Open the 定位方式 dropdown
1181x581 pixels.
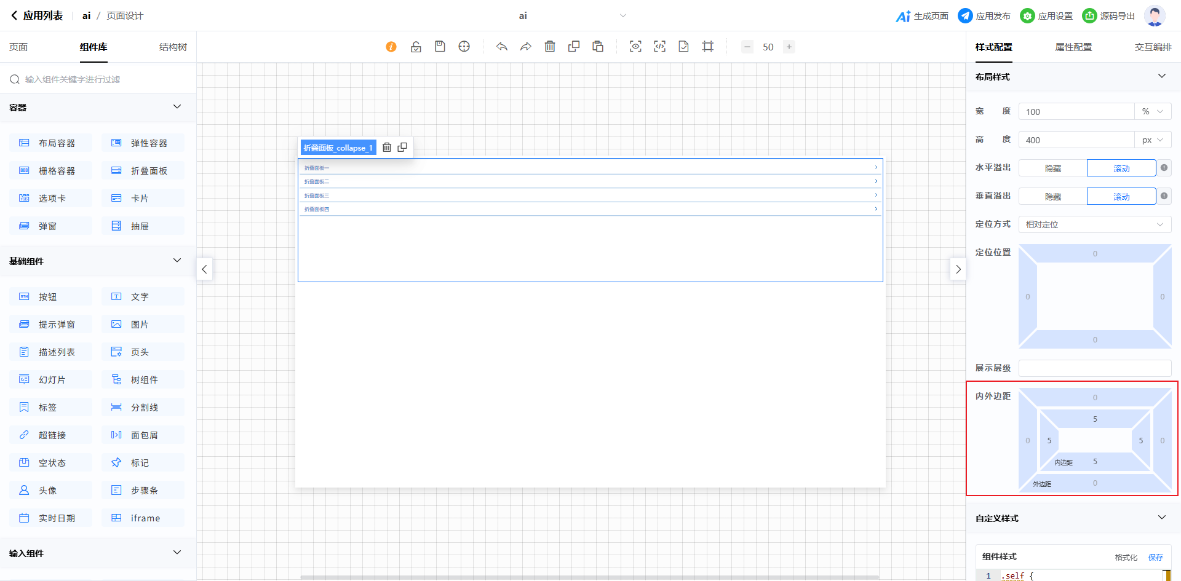pos(1094,225)
